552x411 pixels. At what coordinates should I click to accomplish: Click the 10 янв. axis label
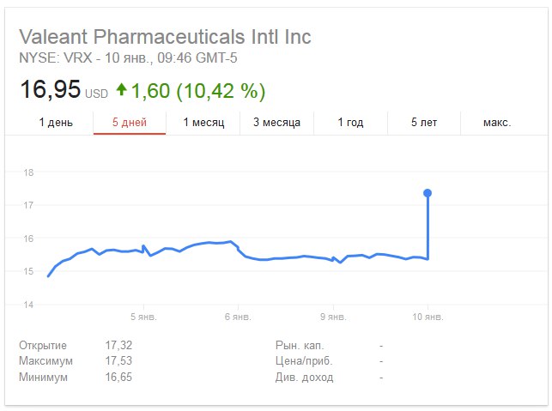click(x=428, y=317)
